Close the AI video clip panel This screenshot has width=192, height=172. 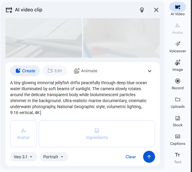coord(156,10)
